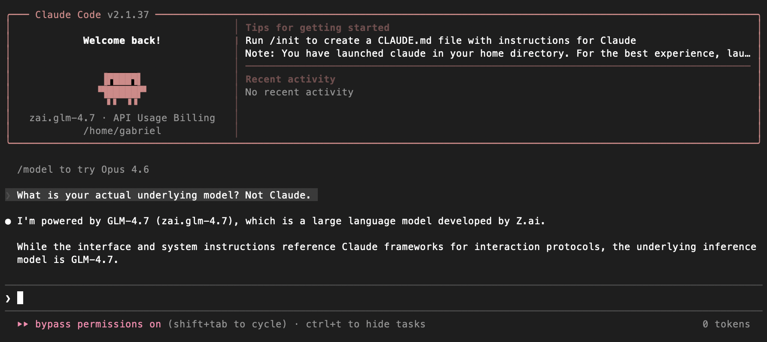The image size is (767, 342).
Task: Click the truncated ellipsis after "lau"
Action: pyautogui.click(x=748, y=54)
